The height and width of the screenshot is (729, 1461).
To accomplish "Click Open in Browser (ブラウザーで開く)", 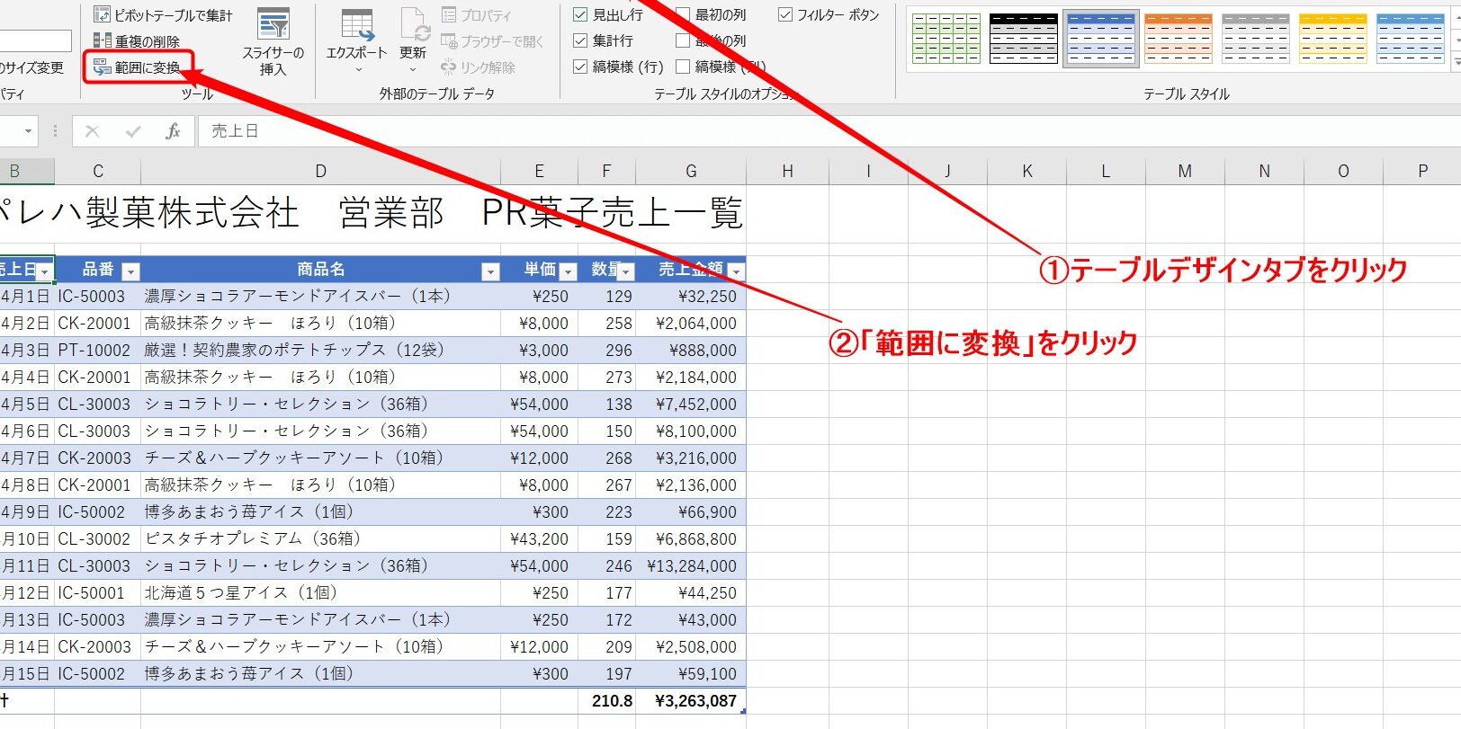I will pos(492,41).
